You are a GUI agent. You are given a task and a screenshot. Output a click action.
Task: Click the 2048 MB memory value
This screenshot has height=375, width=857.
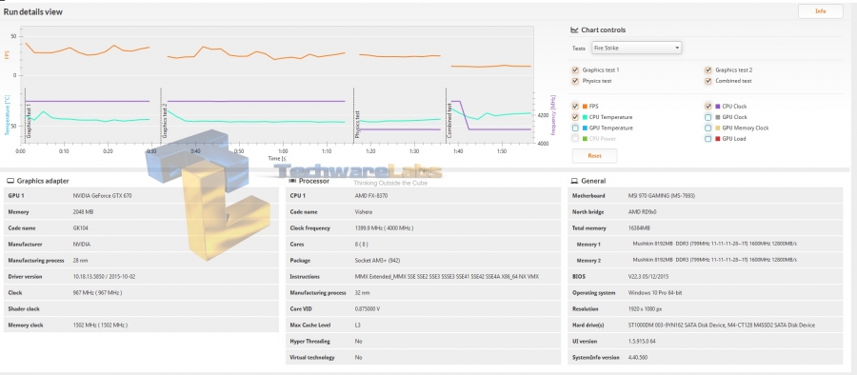84,211
